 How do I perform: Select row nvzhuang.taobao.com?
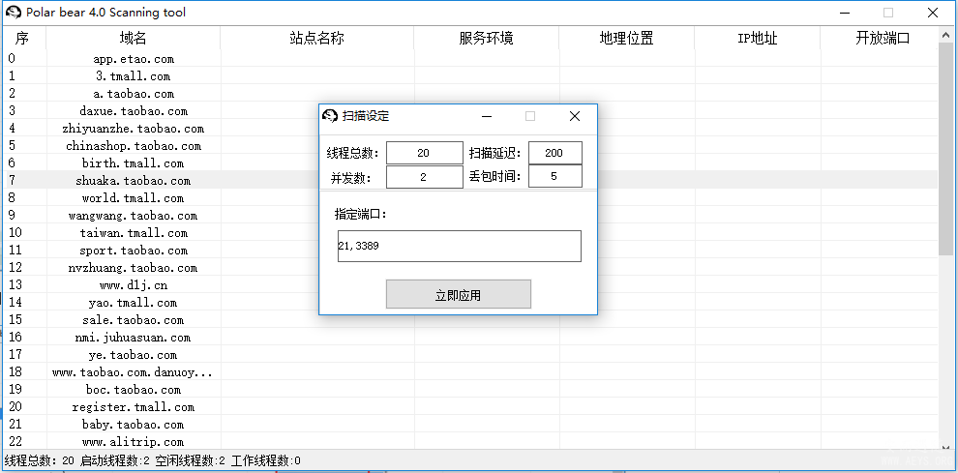tap(470, 268)
